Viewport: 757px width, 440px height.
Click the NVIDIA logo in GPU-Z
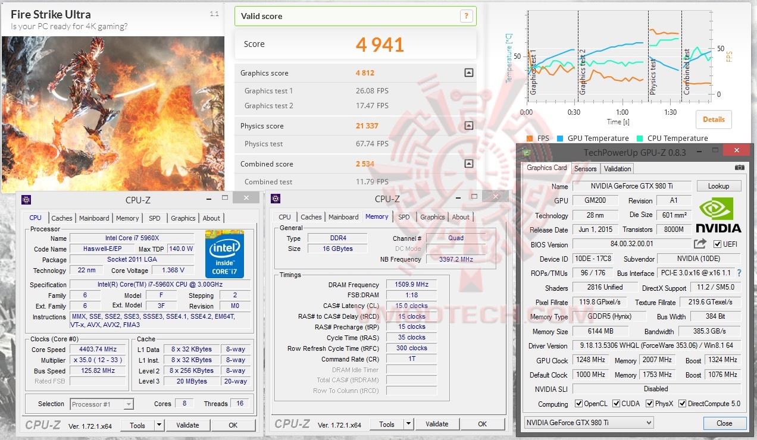(x=718, y=215)
